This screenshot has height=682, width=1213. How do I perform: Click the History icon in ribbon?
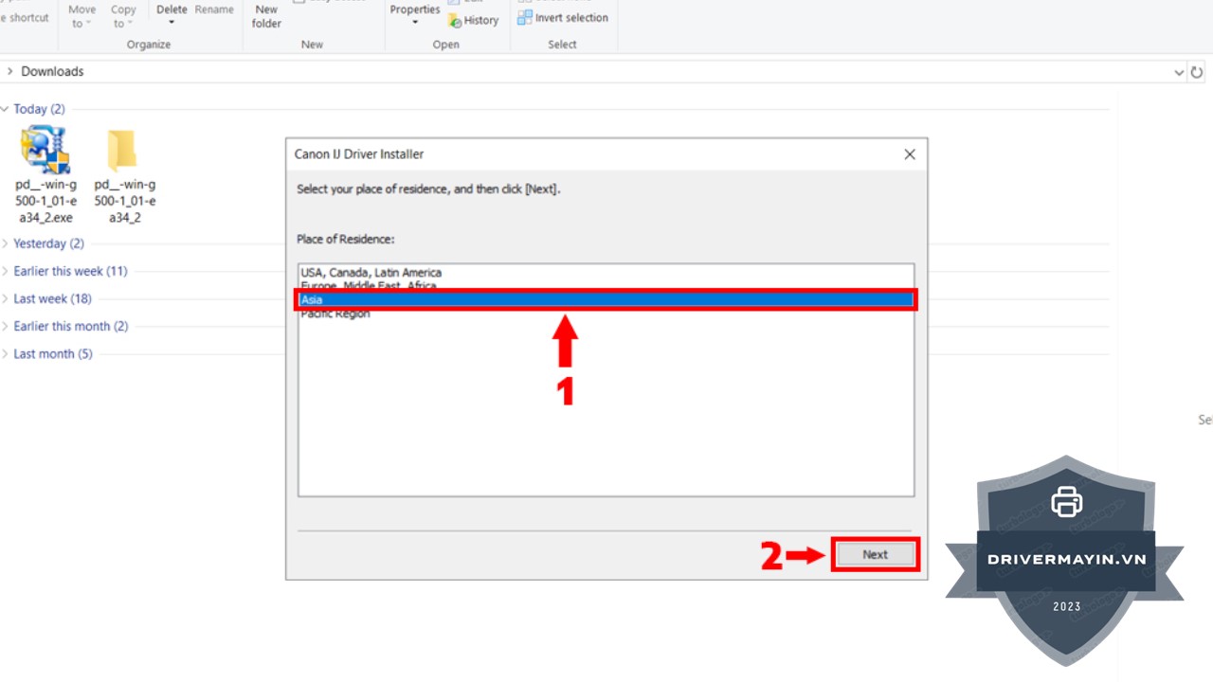[x=456, y=20]
